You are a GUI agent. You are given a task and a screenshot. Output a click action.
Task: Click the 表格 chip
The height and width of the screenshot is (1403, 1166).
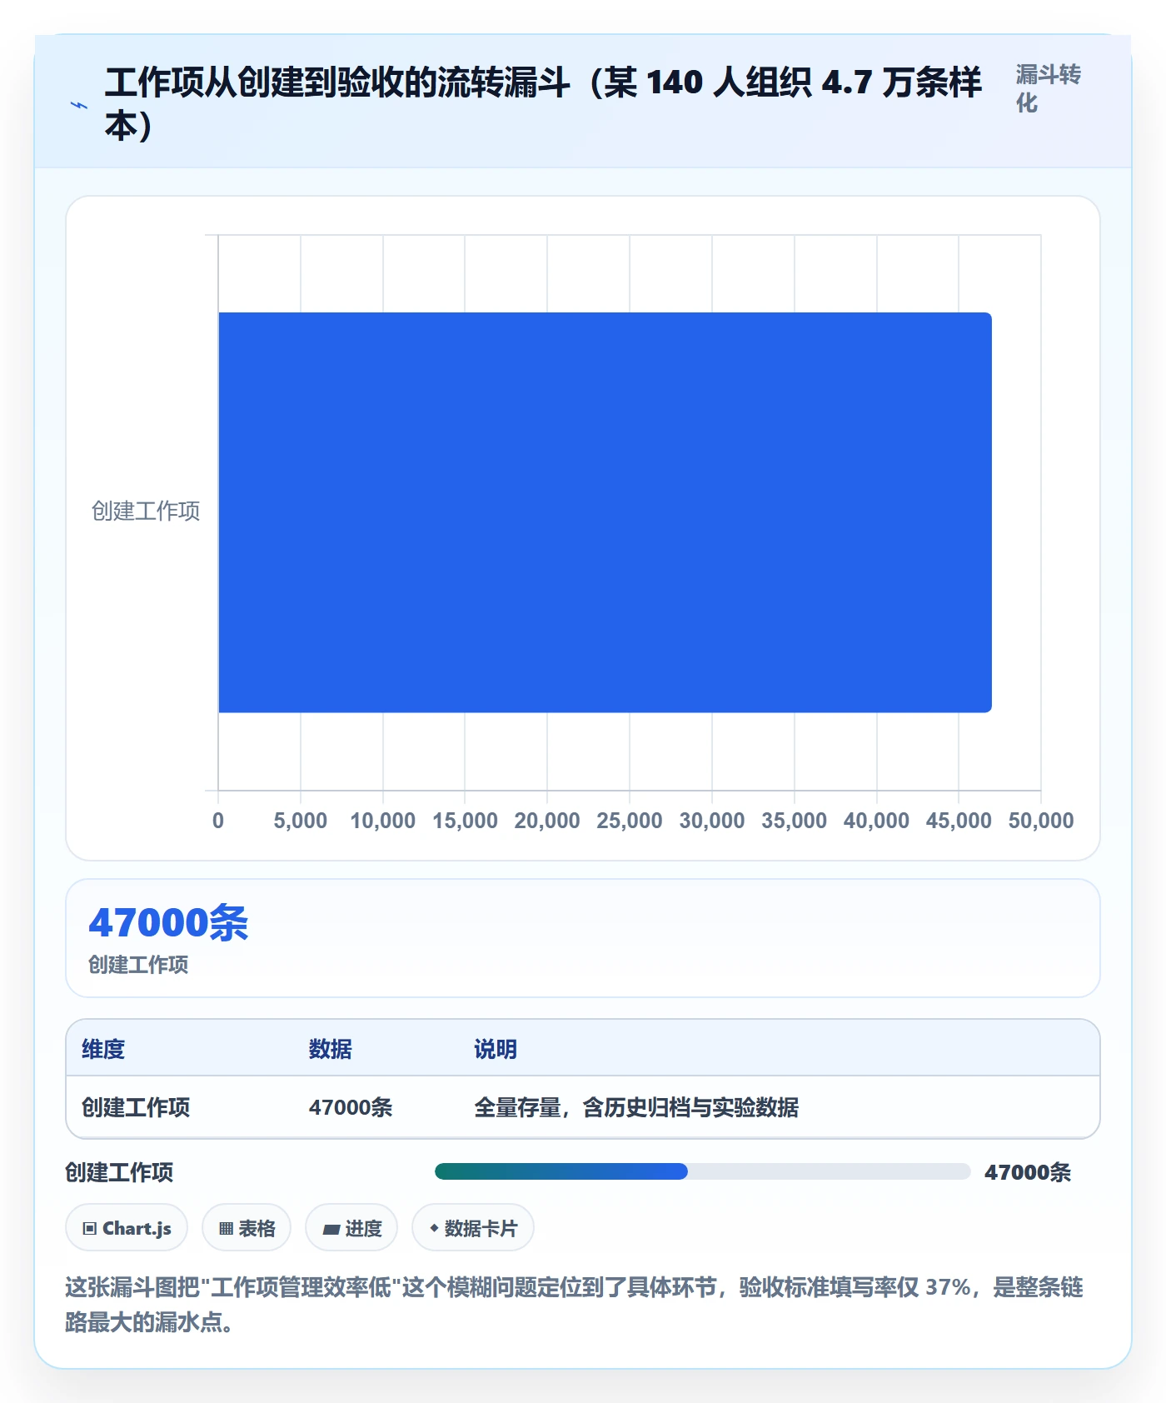pyautogui.click(x=247, y=1228)
